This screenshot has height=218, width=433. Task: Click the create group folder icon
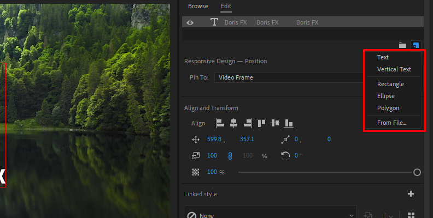click(x=403, y=45)
